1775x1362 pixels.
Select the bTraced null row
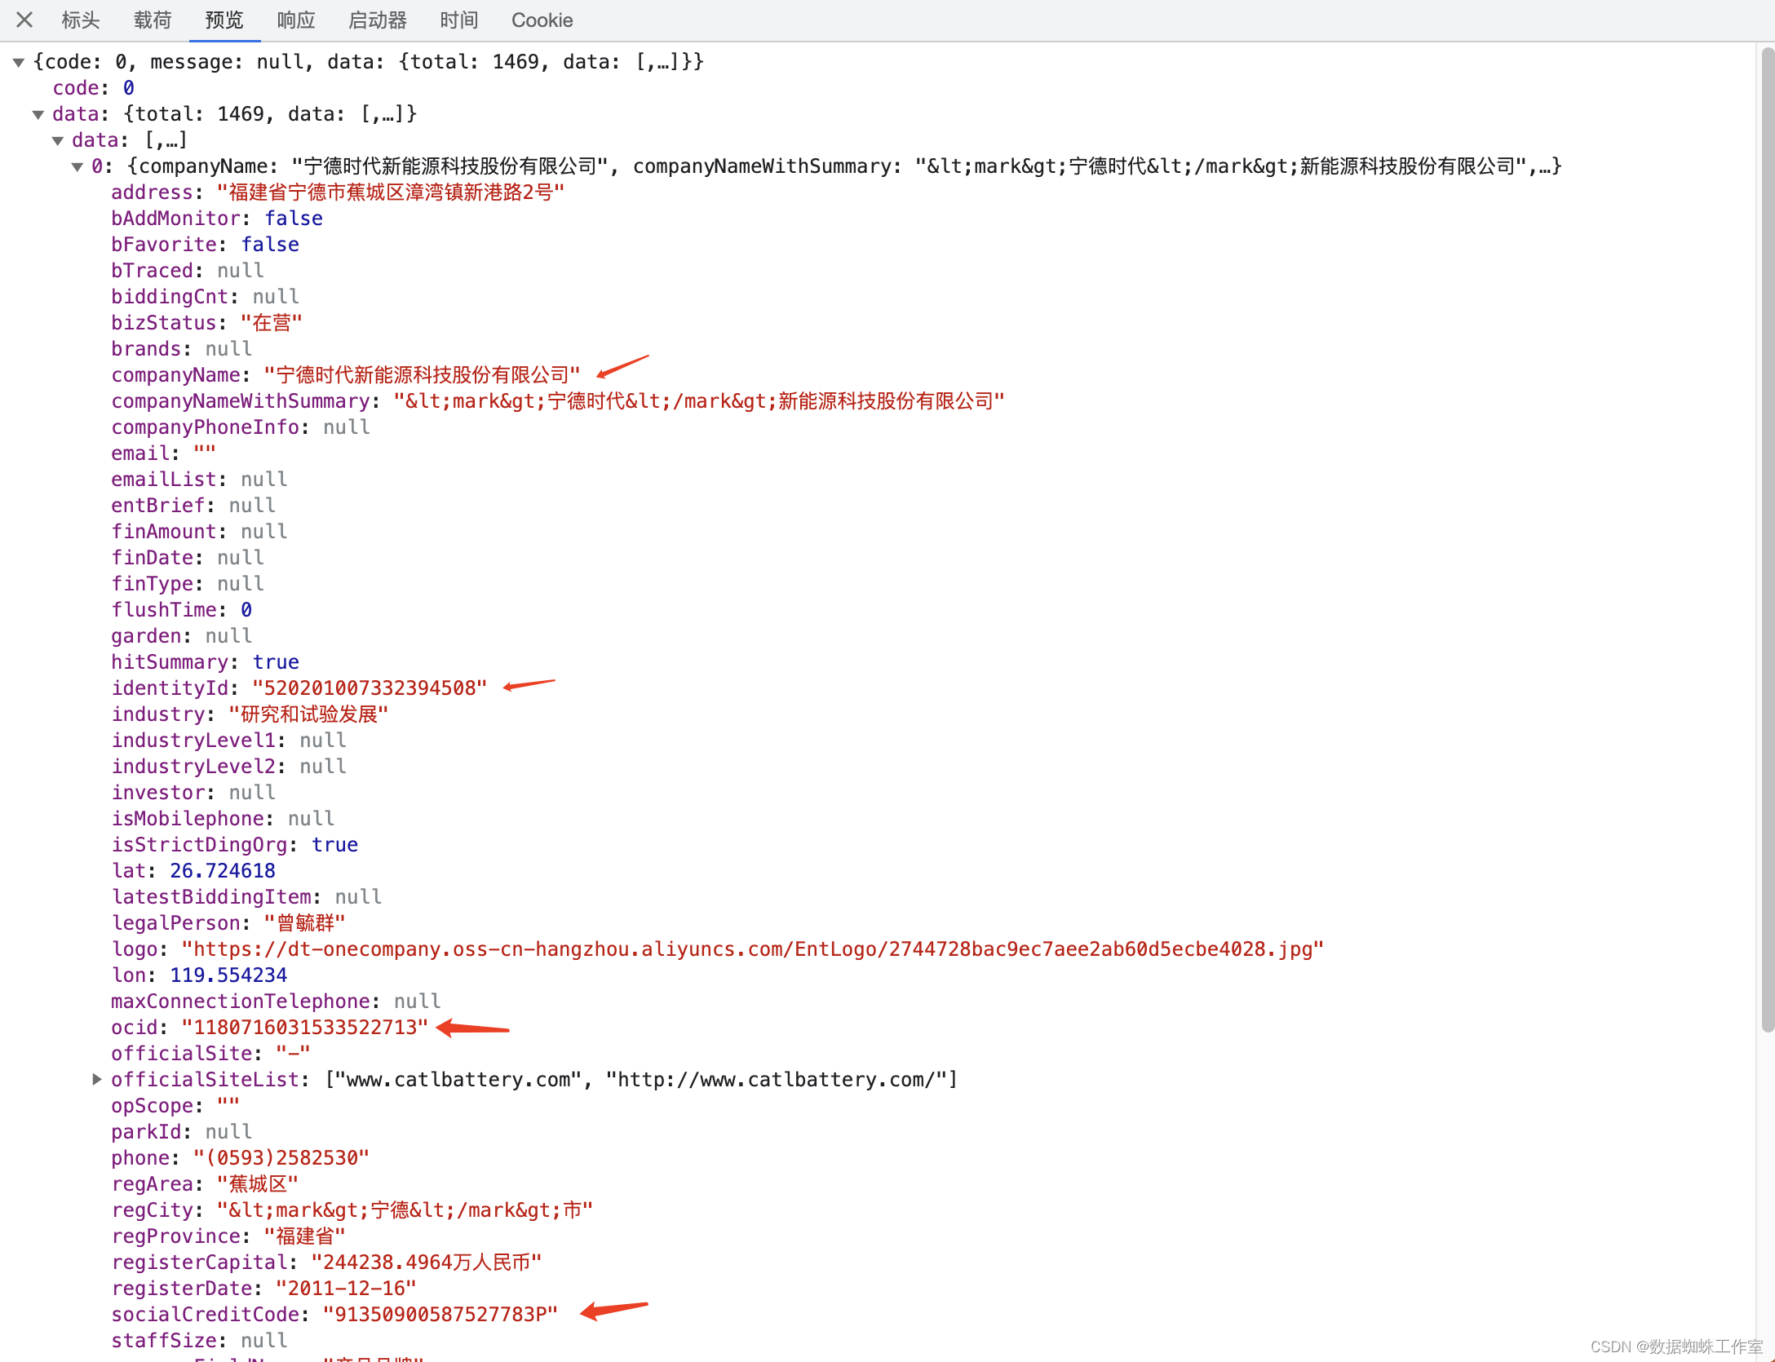(x=188, y=271)
